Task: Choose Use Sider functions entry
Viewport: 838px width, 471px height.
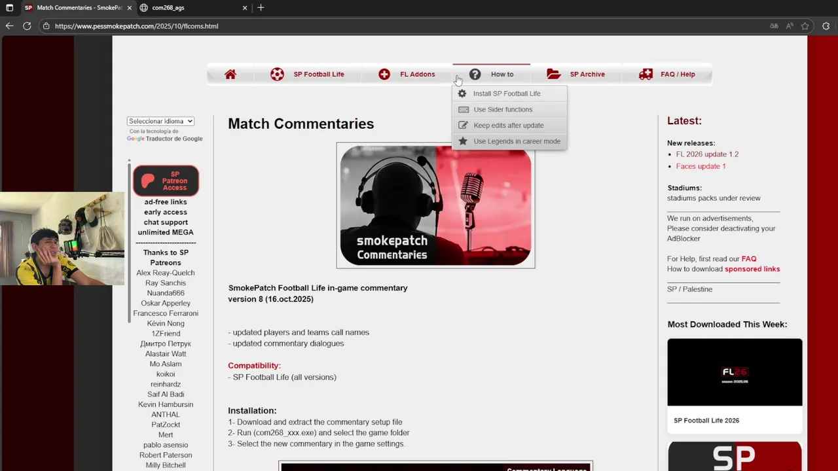Action: tap(510, 110)
